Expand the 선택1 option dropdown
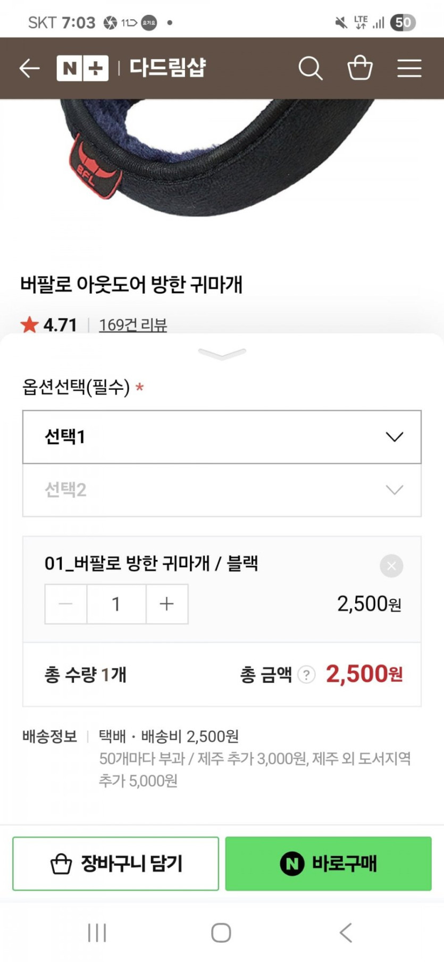Image resolution: width=444 pixels, height=962 pixels. [222, 437]
